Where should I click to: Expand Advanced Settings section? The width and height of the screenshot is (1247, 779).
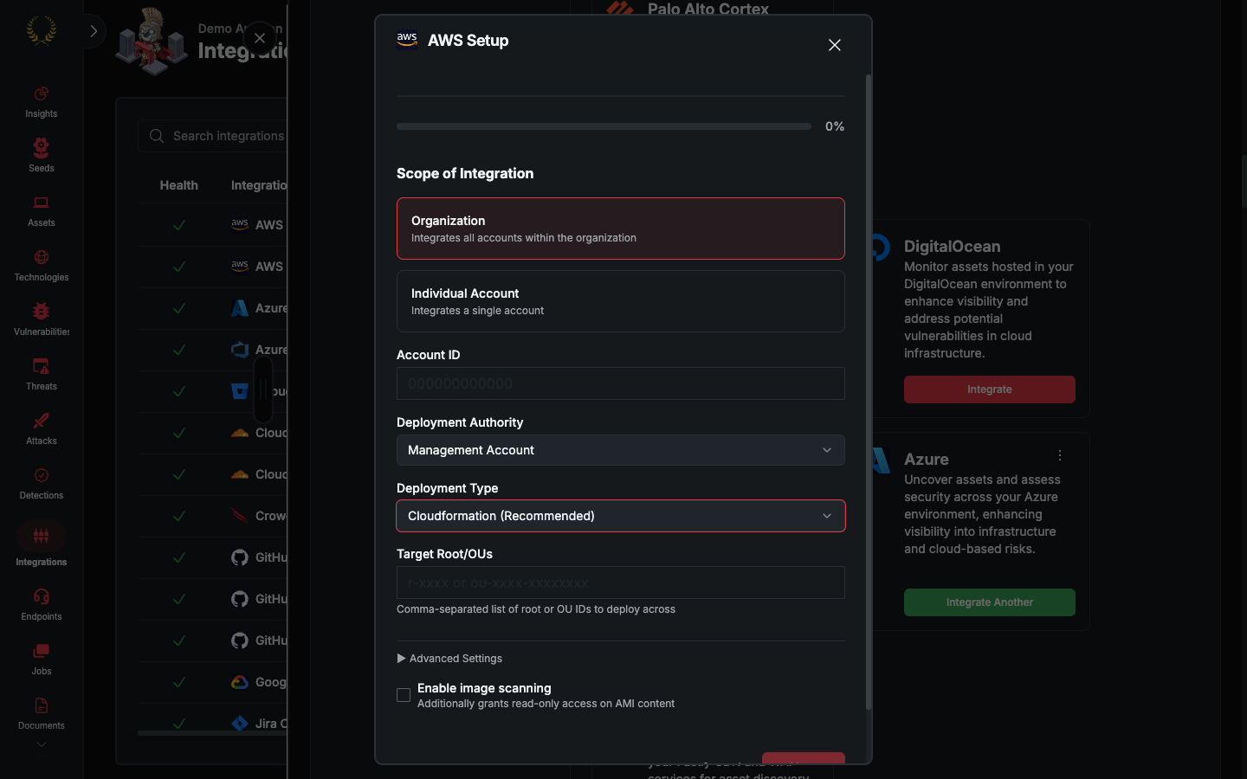[449, 659]
